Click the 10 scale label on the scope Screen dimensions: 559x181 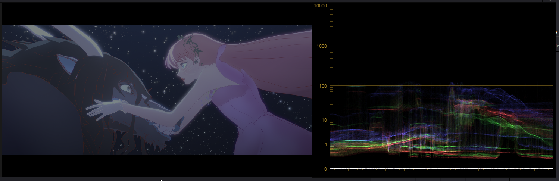pyautogui.click(x=324, y=120)
